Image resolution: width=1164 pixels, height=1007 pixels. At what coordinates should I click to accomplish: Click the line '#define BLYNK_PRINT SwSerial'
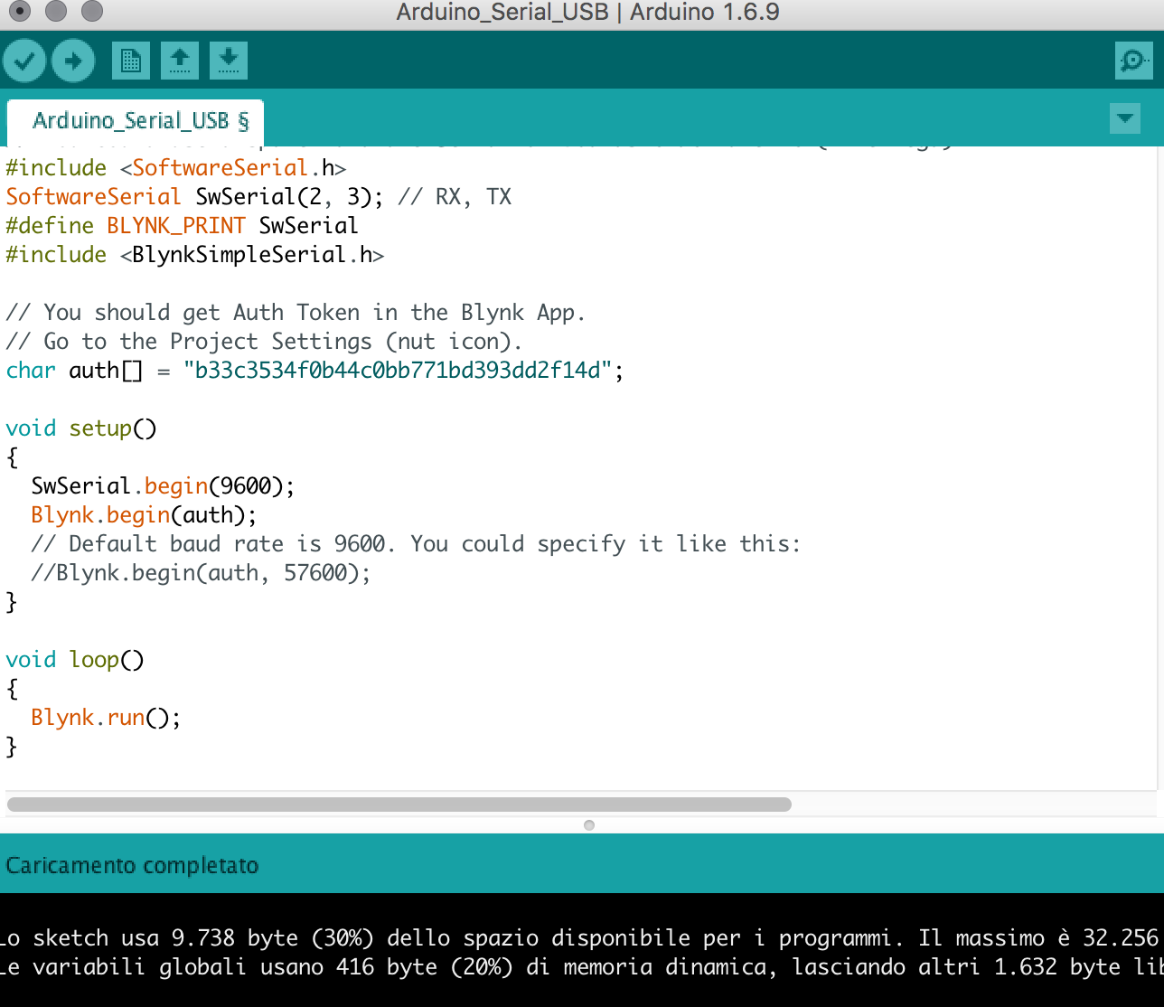tap(182, 226)
